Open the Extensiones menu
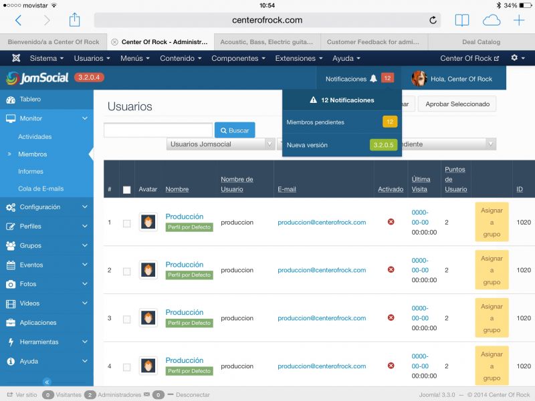 point(299,58)
